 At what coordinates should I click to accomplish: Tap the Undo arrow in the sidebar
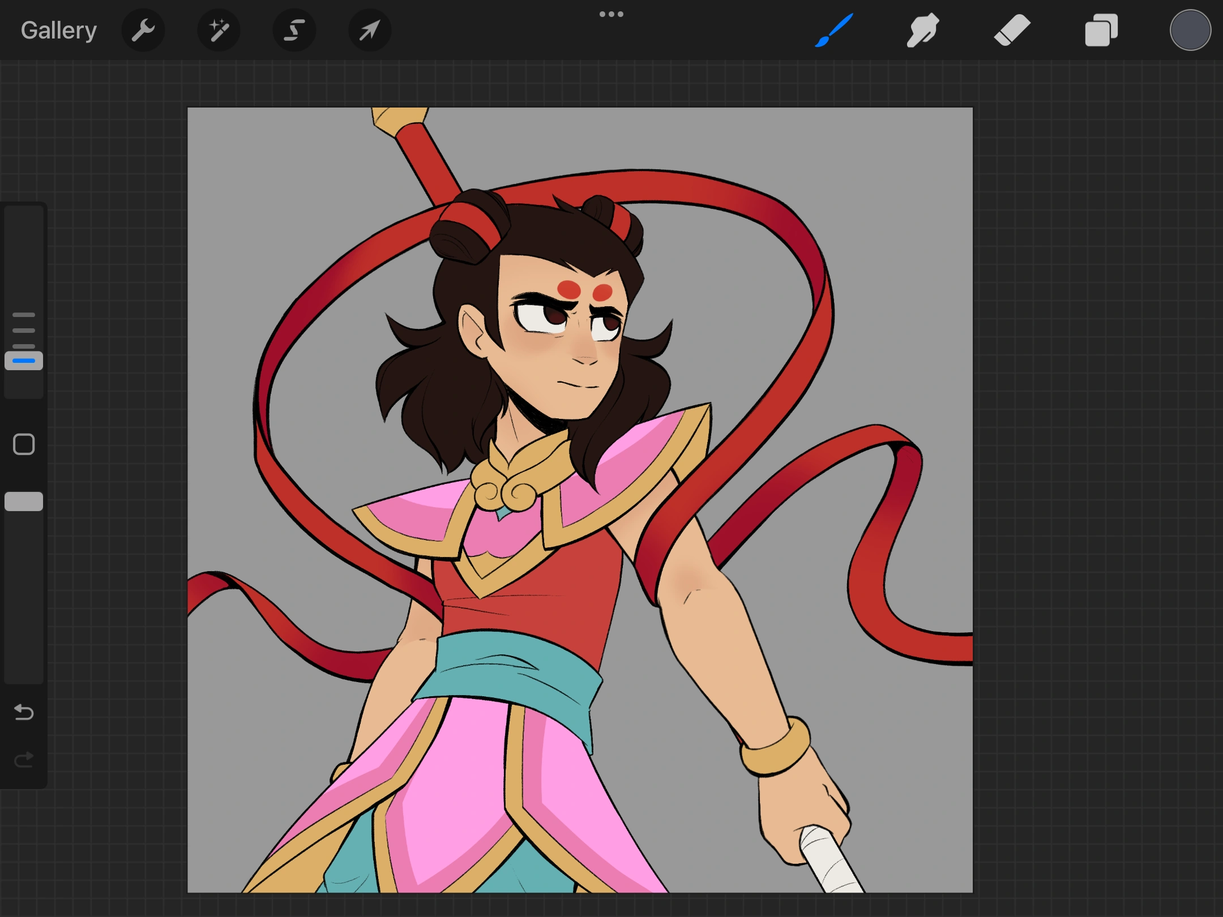point(24,713)
